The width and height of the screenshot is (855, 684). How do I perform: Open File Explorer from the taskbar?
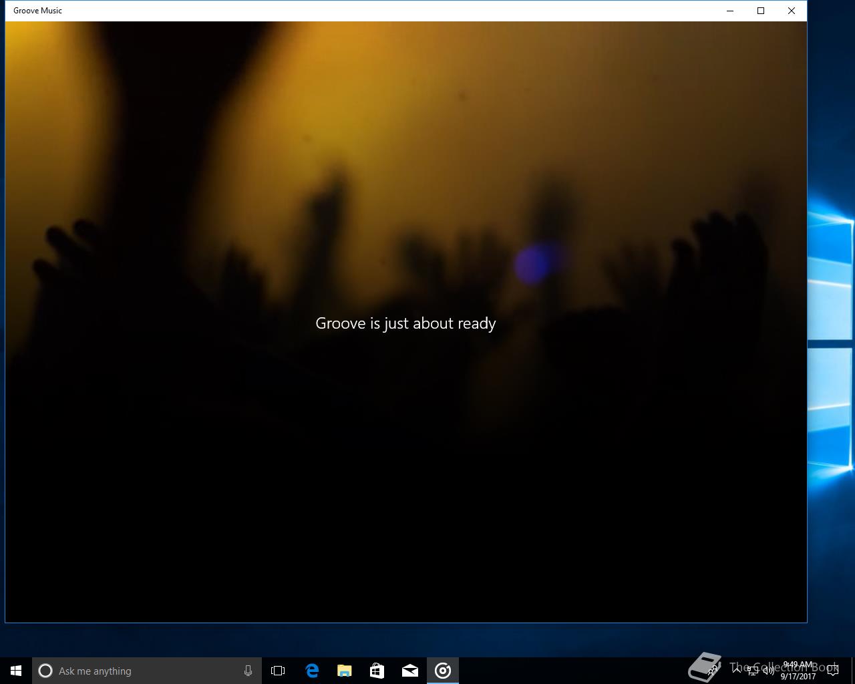click(x=345, y=671)
